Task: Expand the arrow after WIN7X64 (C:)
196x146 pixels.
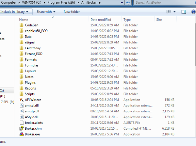Action: click(x=44, y=3)
